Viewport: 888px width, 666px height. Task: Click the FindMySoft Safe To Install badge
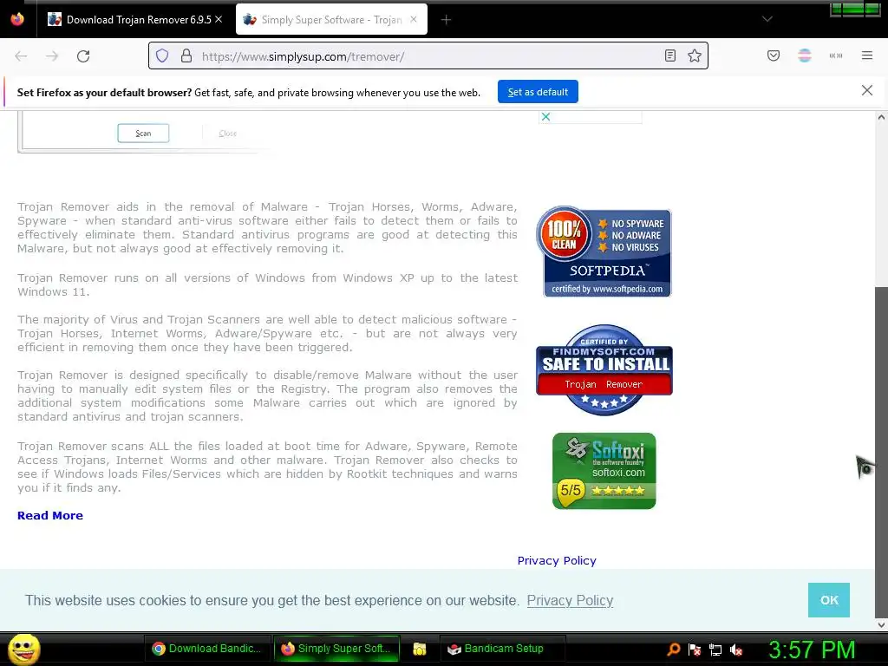[604, 369]
